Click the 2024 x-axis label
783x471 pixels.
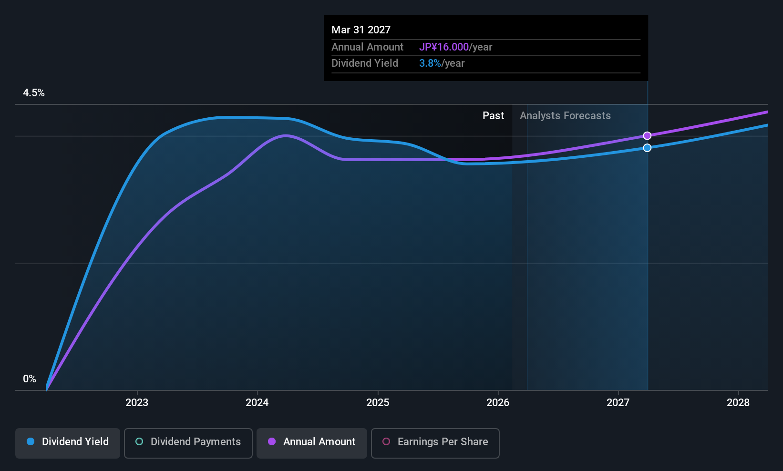(257, 403)
